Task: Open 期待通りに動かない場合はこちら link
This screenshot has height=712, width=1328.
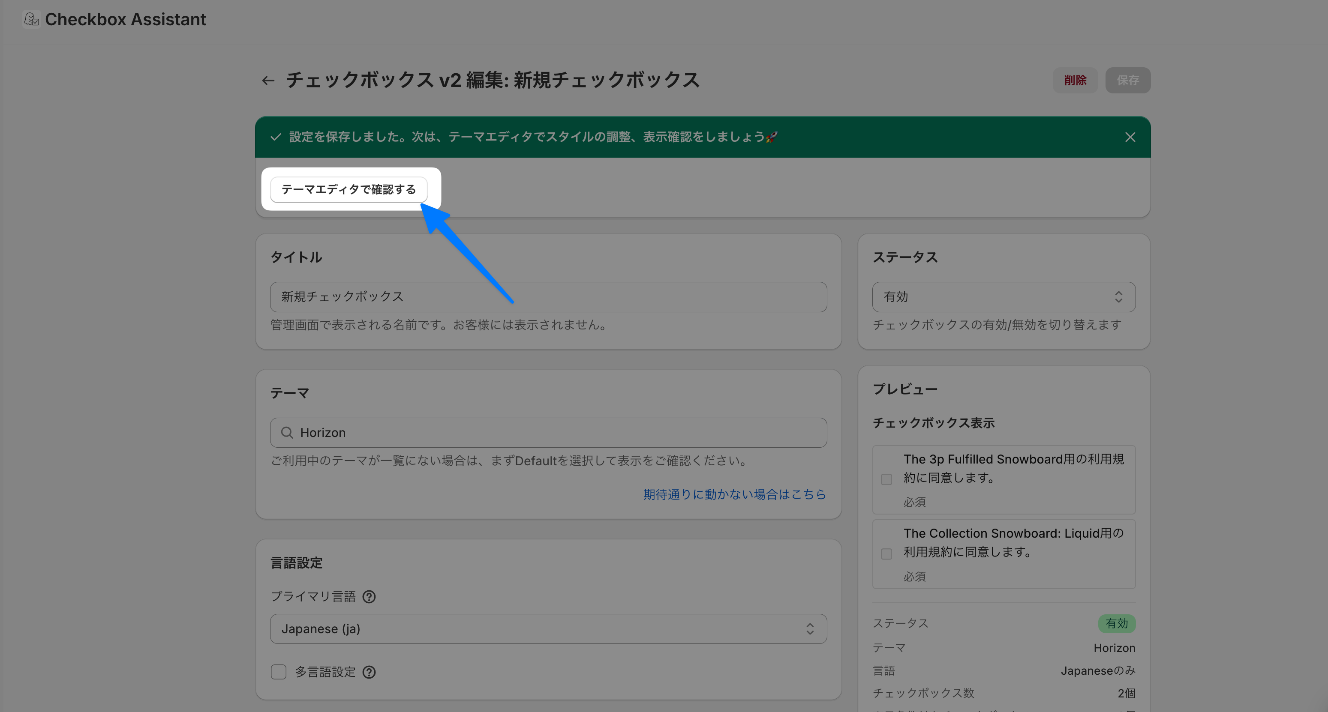Action: pyautogui.click(x=735, y=495)
